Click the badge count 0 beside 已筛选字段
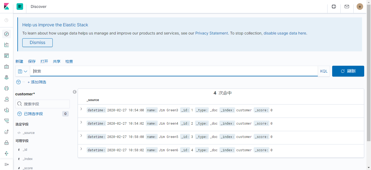The image size is (371, 170). [65, 114]
